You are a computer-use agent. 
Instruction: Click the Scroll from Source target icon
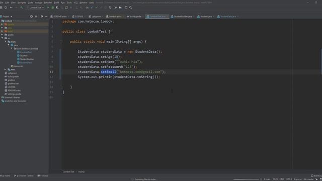click(x=31, y=17)
